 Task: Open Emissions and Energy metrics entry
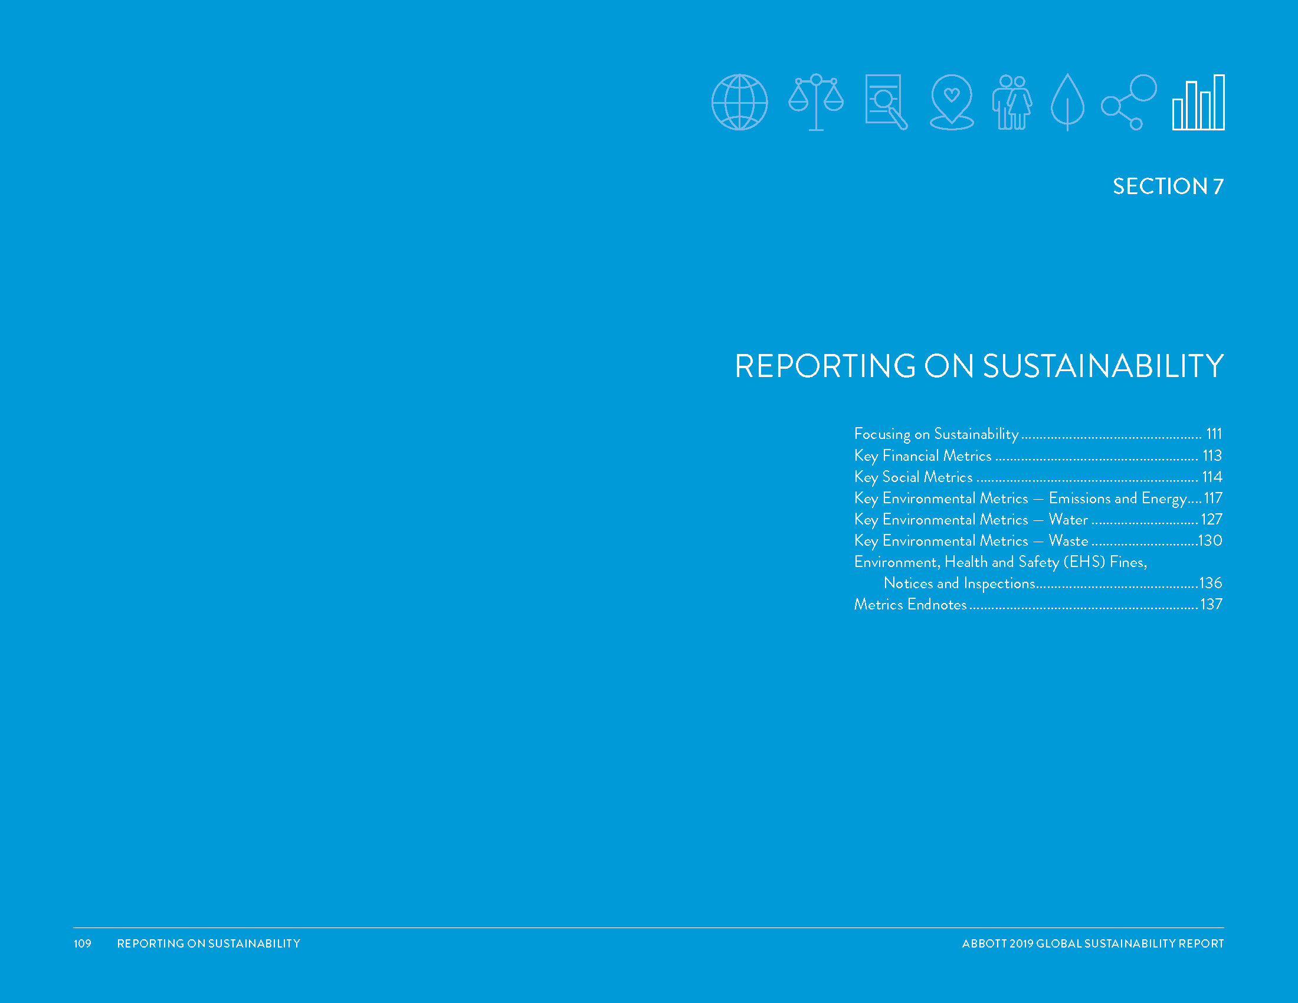pos(1038,499)
